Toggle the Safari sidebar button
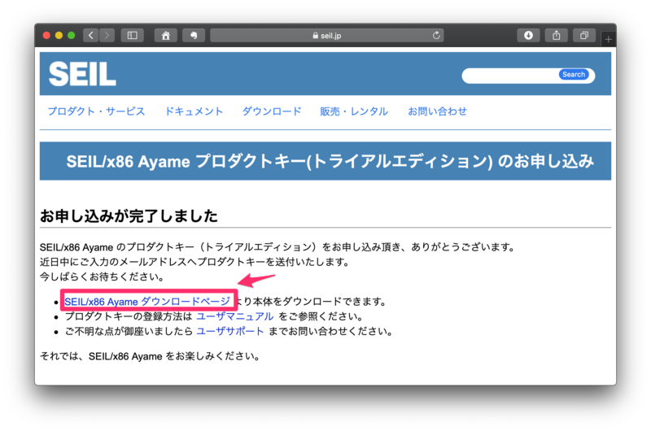The image size is (651, 431). 133,35
